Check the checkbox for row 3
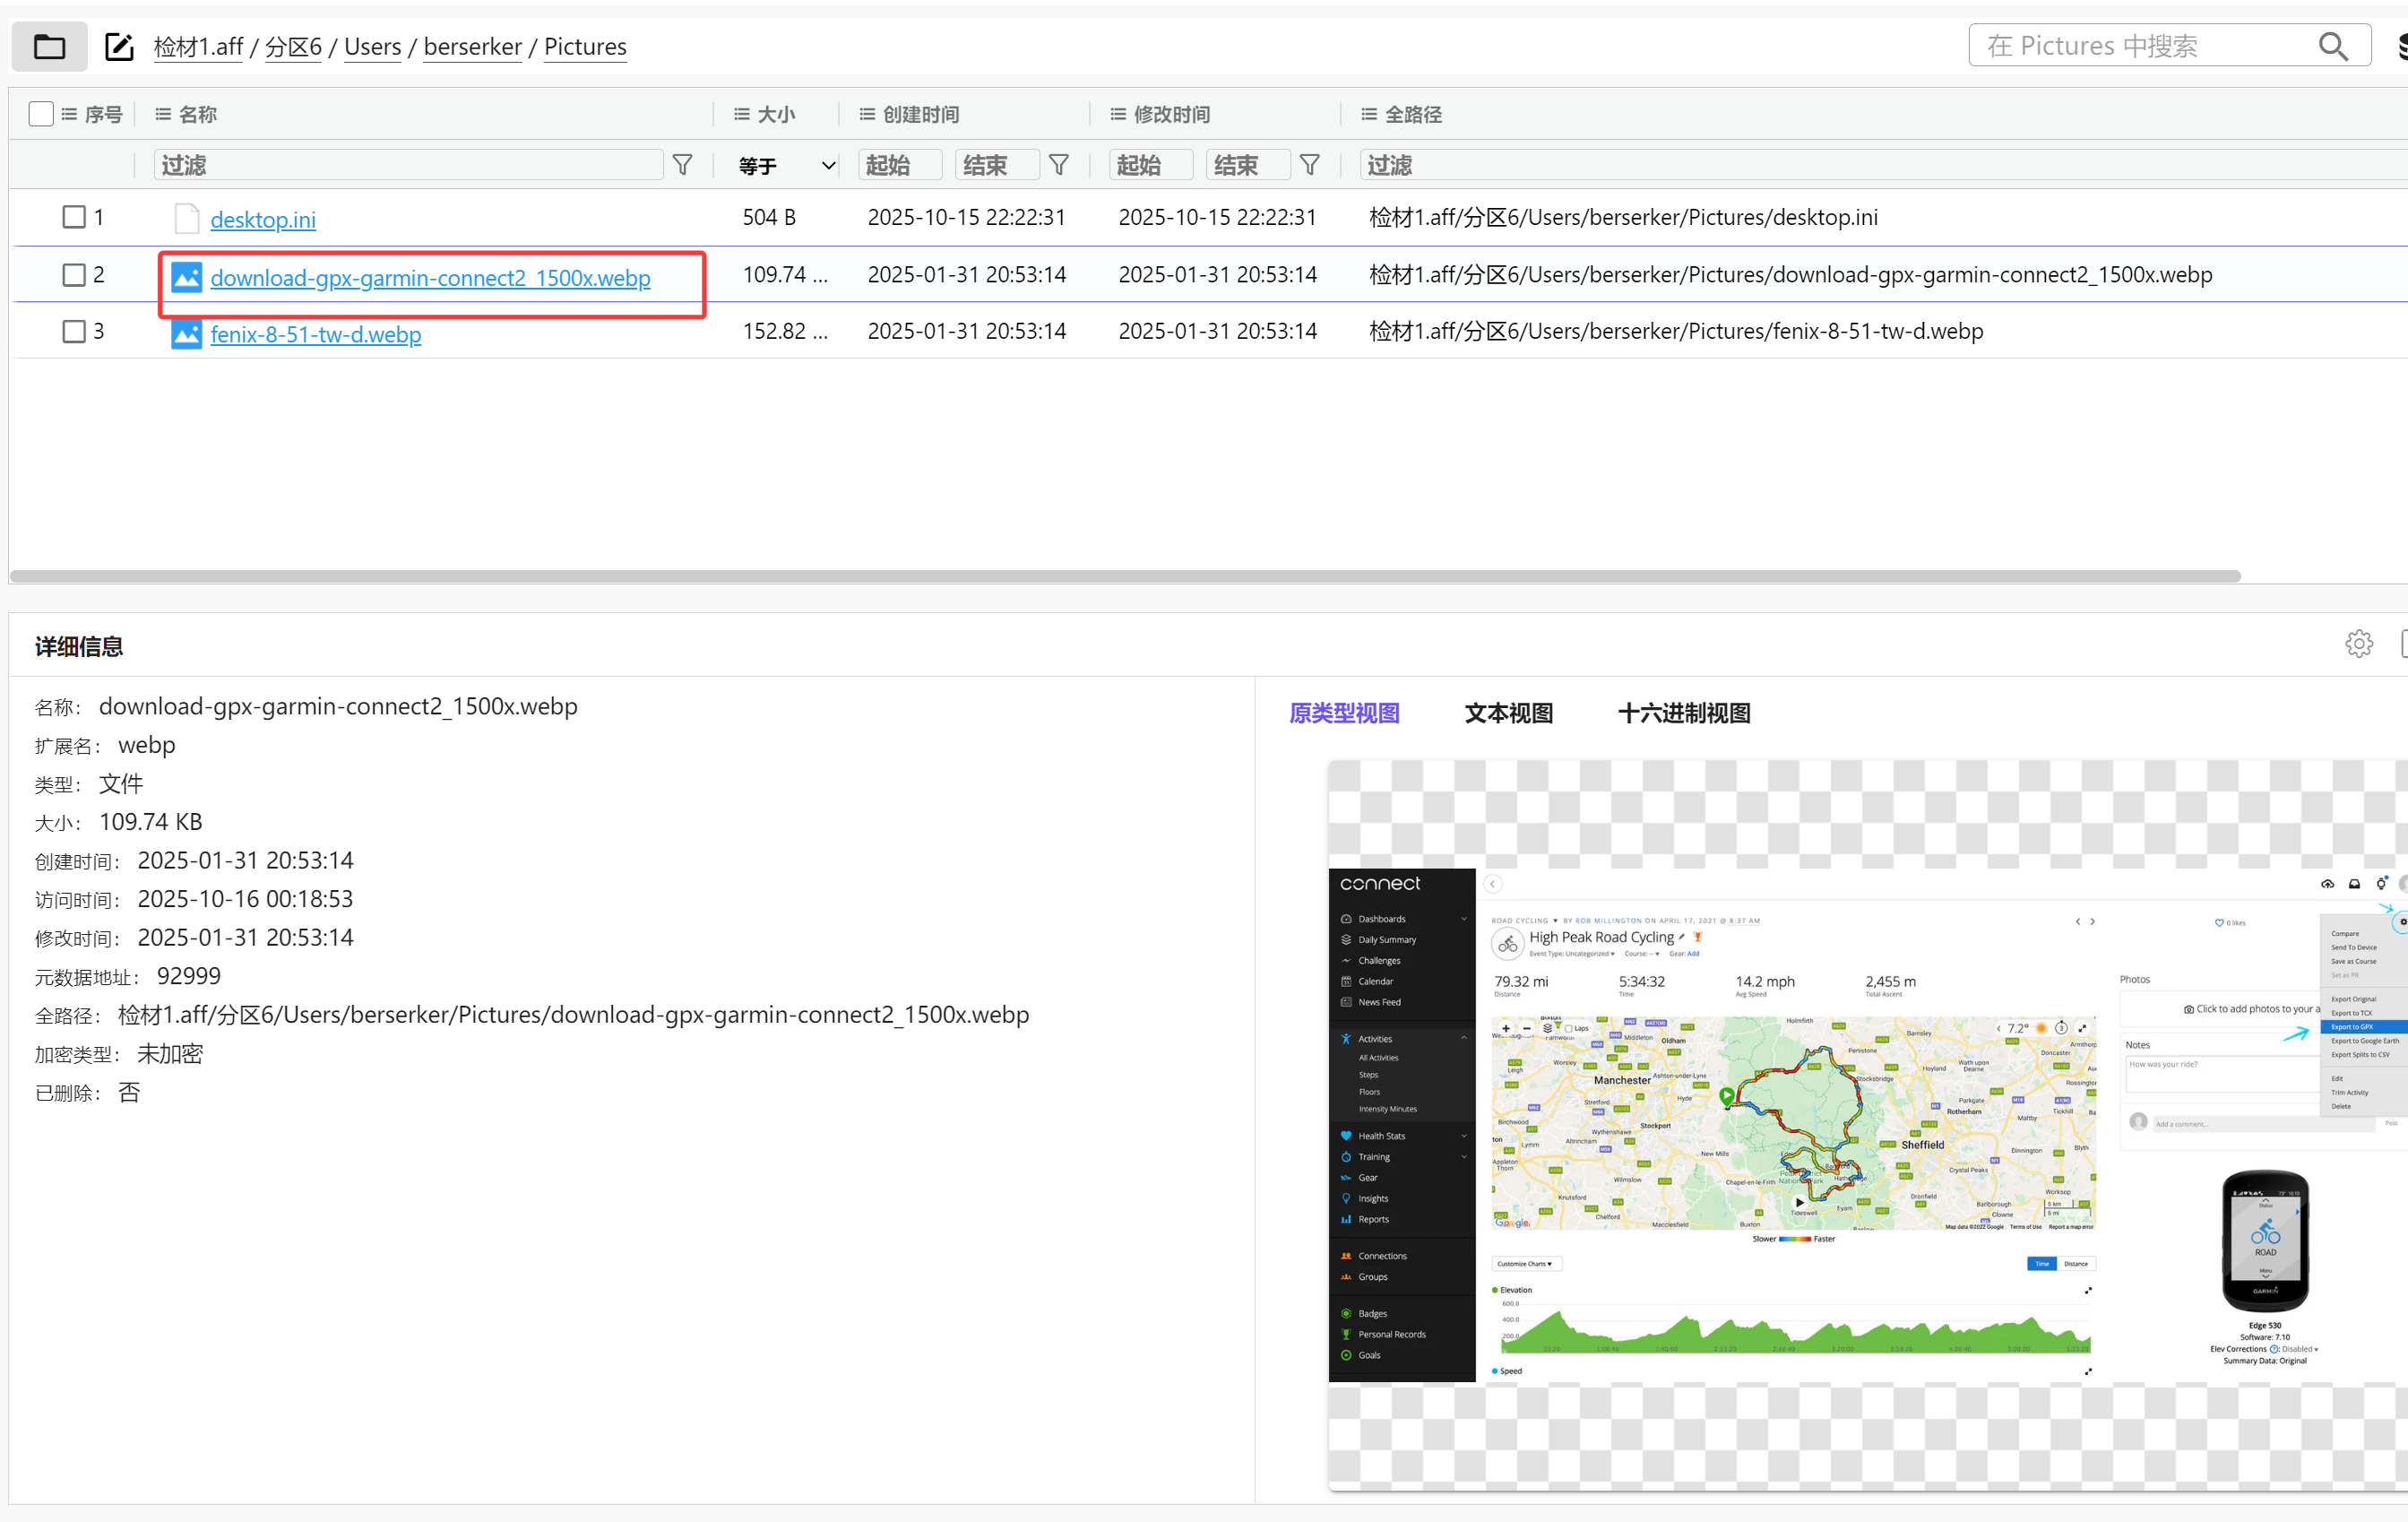 (74, 331)
